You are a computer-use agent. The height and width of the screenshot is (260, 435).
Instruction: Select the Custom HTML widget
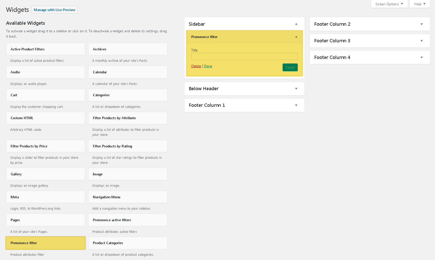pyautogui.click(x=46, y=118)
